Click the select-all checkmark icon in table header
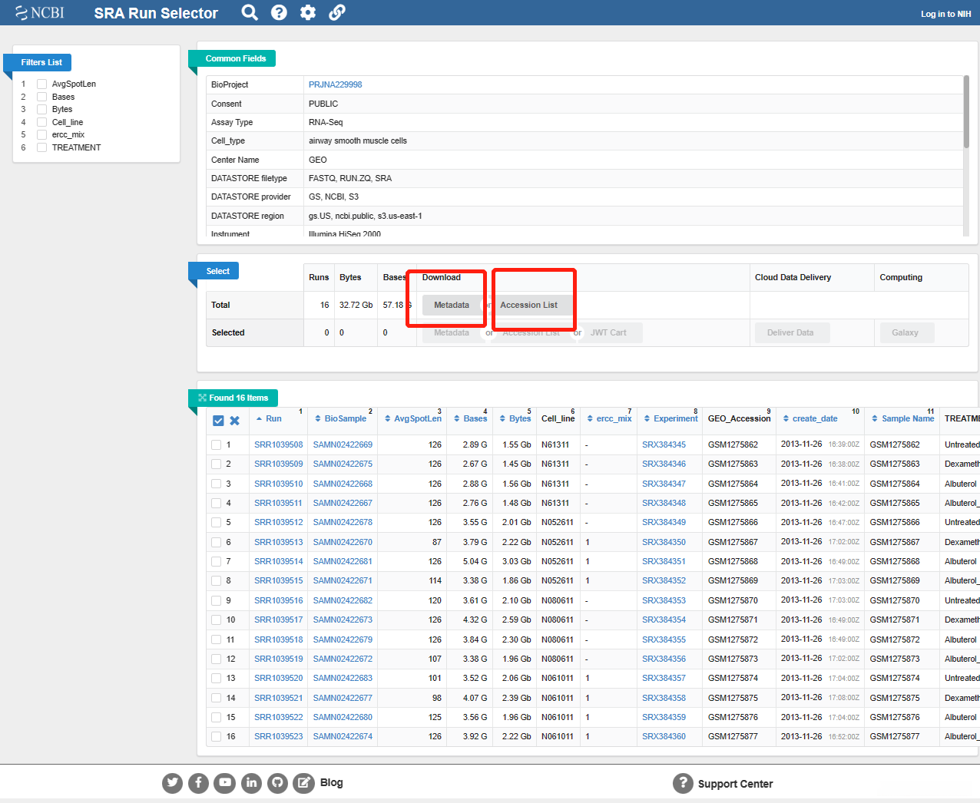980x803 pixels. pos(218,421)
